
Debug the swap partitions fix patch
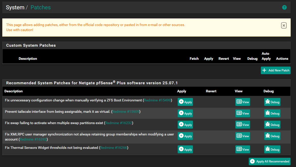(272, 125)
